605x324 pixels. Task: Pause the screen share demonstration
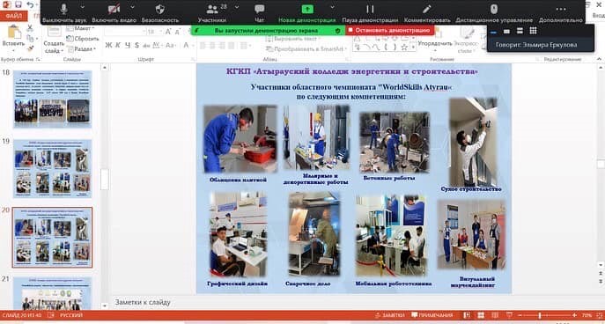point(370,9)
